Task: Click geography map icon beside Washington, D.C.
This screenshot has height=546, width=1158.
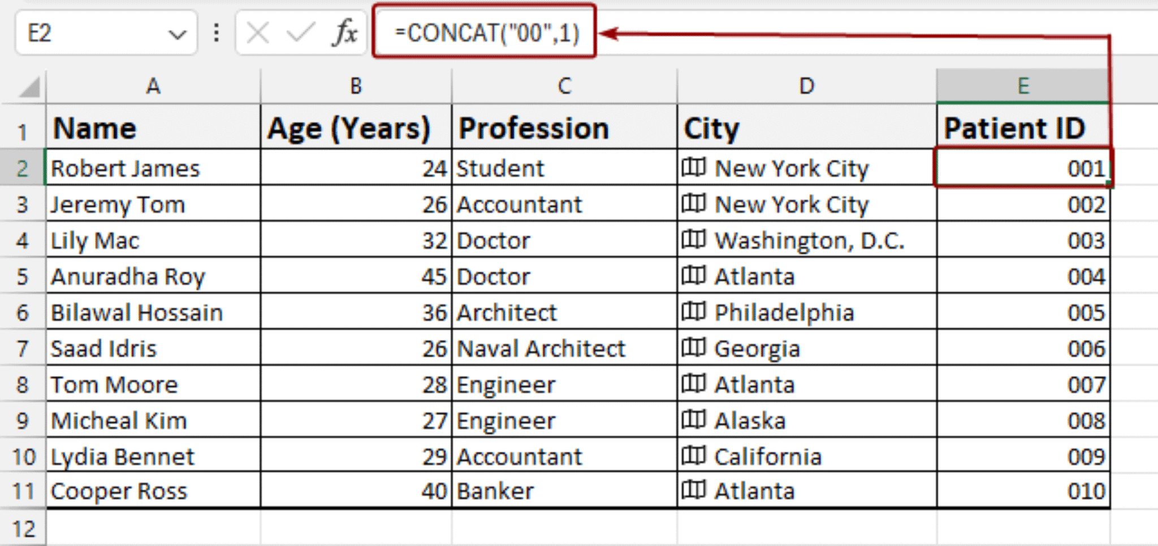Action: pyautogui.click(x=693, y=240)
